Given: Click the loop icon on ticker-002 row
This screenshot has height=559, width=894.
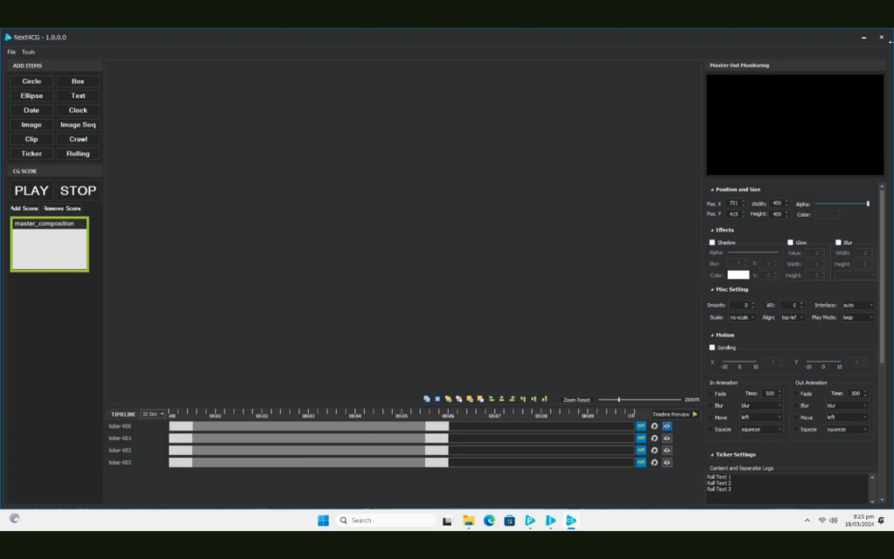Looking at the screenshot, I should (654, 450).
